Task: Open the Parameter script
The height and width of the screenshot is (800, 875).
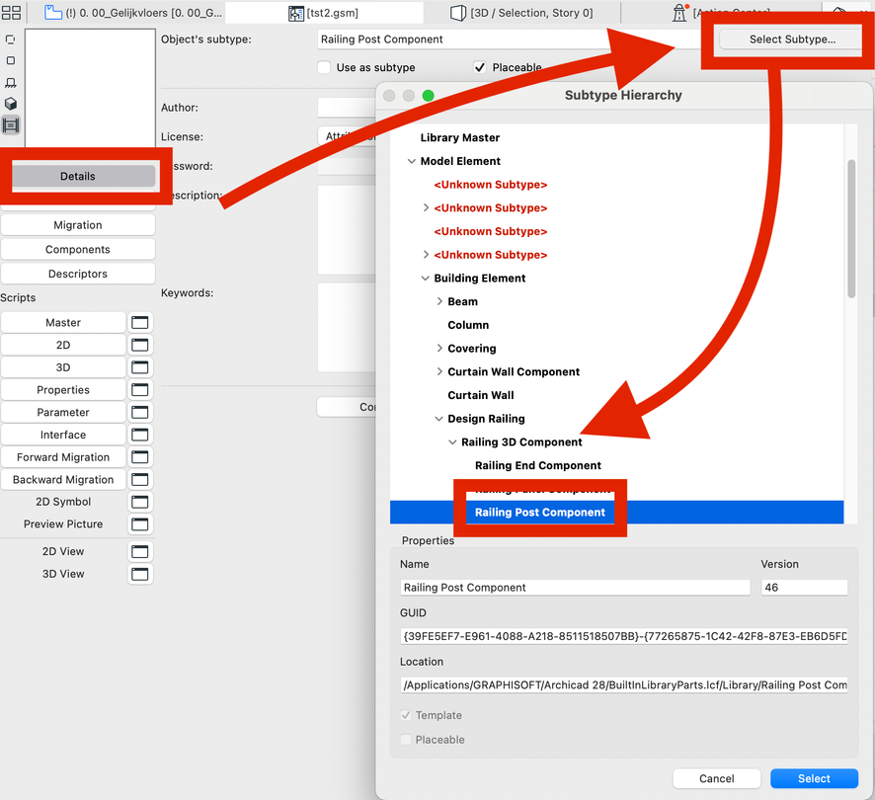Action: (x=63, y=412)
